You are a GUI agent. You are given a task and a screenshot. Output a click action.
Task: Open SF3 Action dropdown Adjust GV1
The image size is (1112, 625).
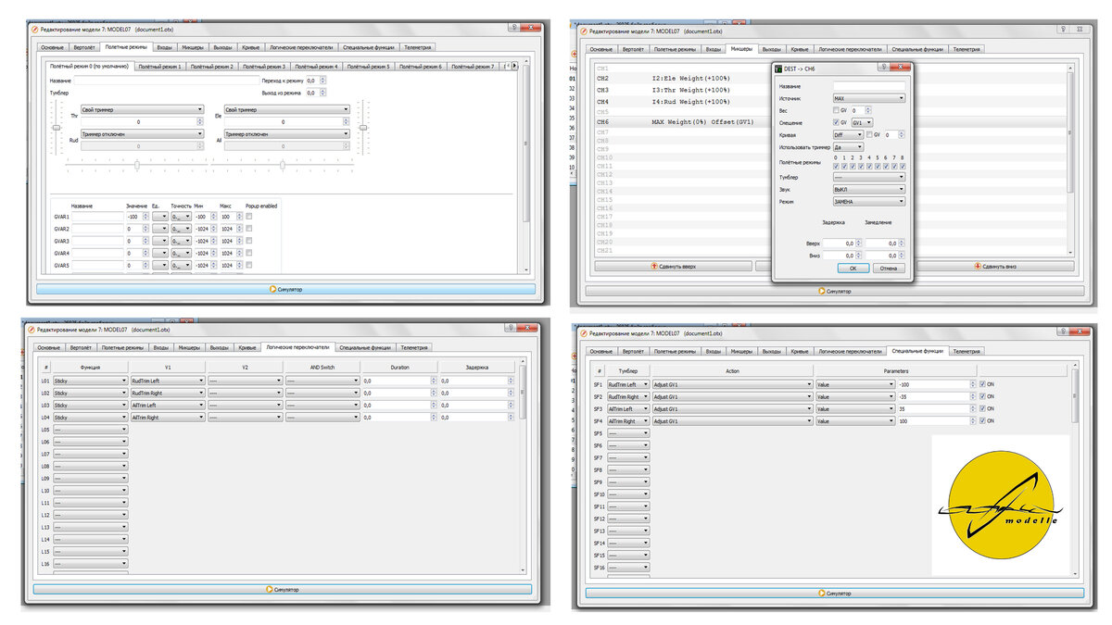tap(732, 408)
